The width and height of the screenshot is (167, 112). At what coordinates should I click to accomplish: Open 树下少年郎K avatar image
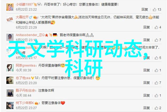[x=10, y=105]
